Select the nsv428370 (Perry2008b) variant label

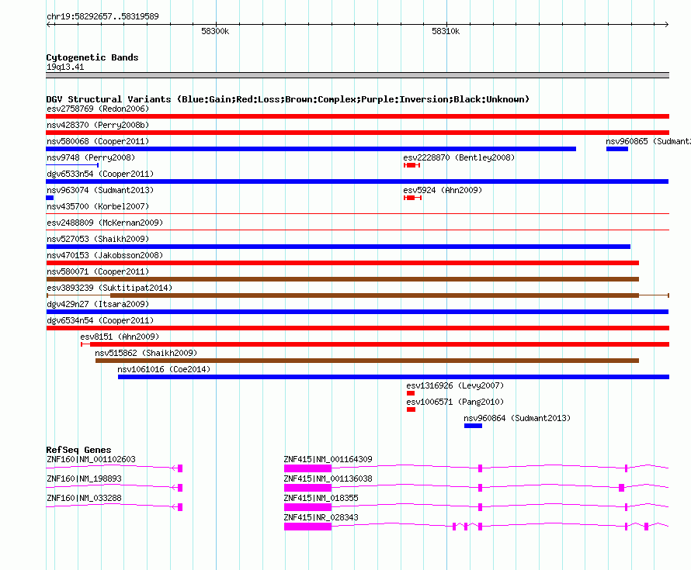[98, 125]
